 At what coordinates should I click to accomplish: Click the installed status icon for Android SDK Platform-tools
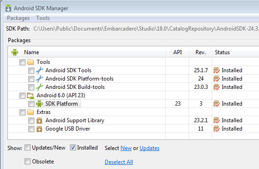(216, 79)
